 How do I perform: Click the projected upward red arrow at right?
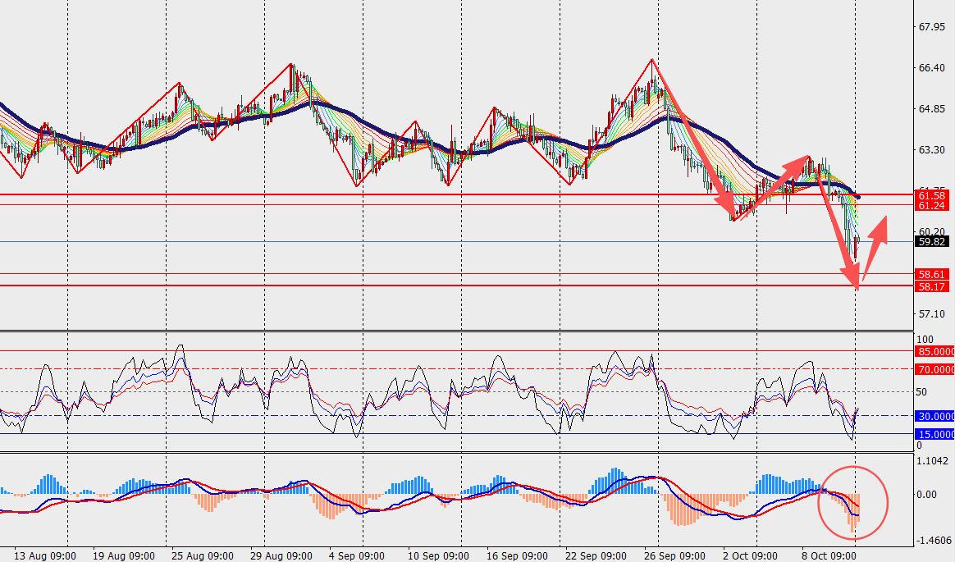click(x=875, y=236)
